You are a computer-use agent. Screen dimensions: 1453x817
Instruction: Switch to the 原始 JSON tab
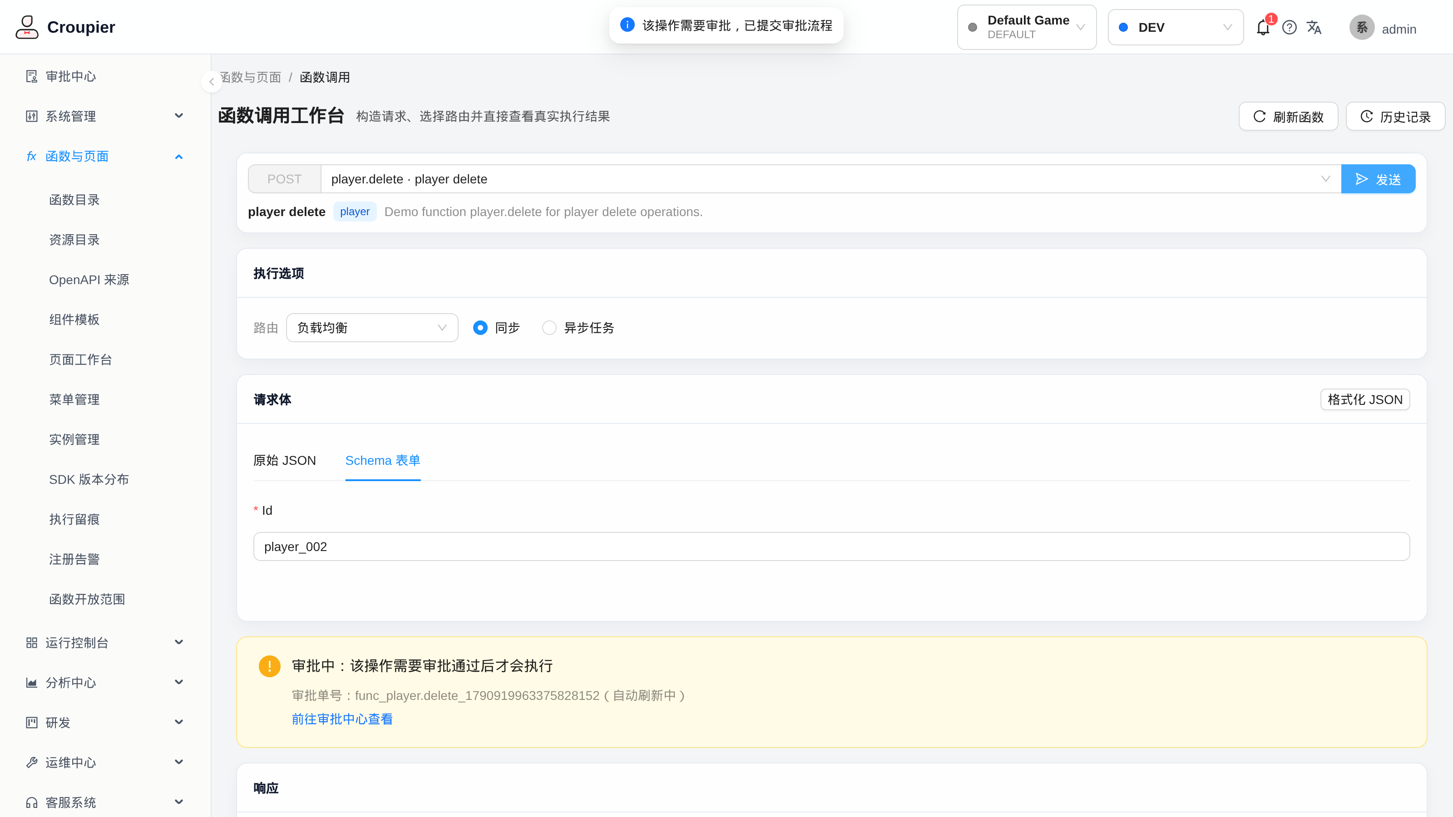click(x=285, y=460)
